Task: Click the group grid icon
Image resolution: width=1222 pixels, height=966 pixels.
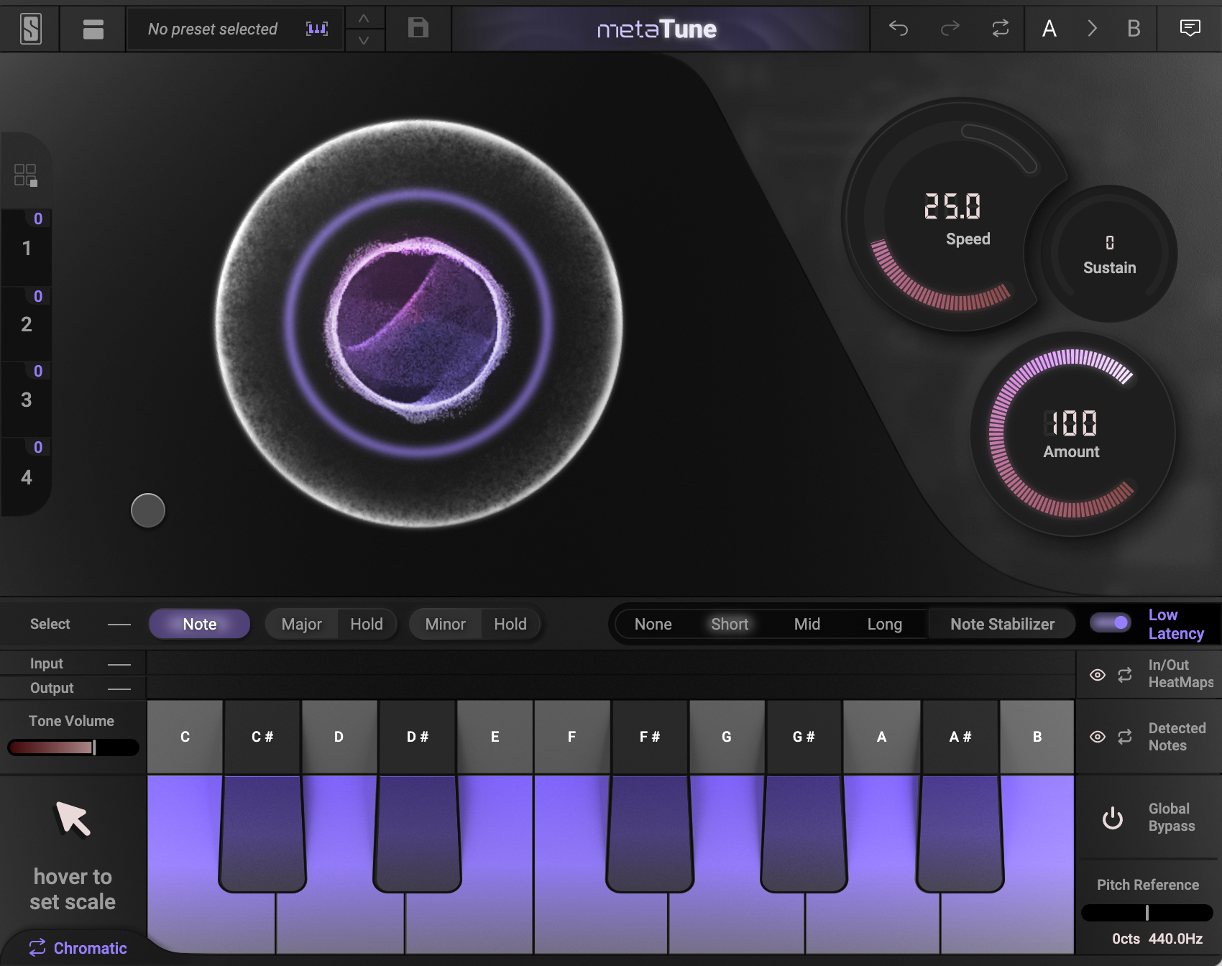Action: [x=26, y=175]
